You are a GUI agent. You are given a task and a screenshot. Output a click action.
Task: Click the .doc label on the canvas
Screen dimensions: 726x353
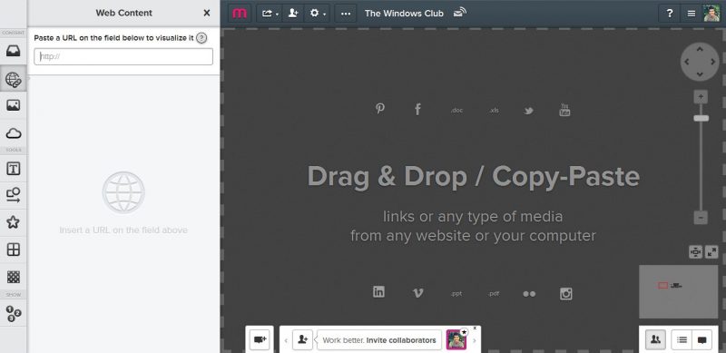click(x=456, y=110)
